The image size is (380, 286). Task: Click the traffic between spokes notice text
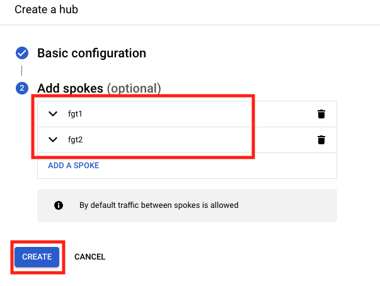coord(159,205)
